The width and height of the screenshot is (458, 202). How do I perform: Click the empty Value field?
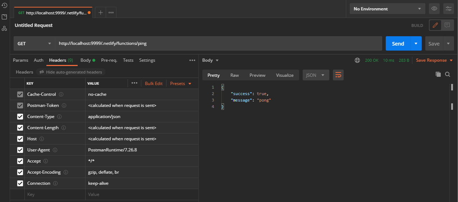point(142,194)
